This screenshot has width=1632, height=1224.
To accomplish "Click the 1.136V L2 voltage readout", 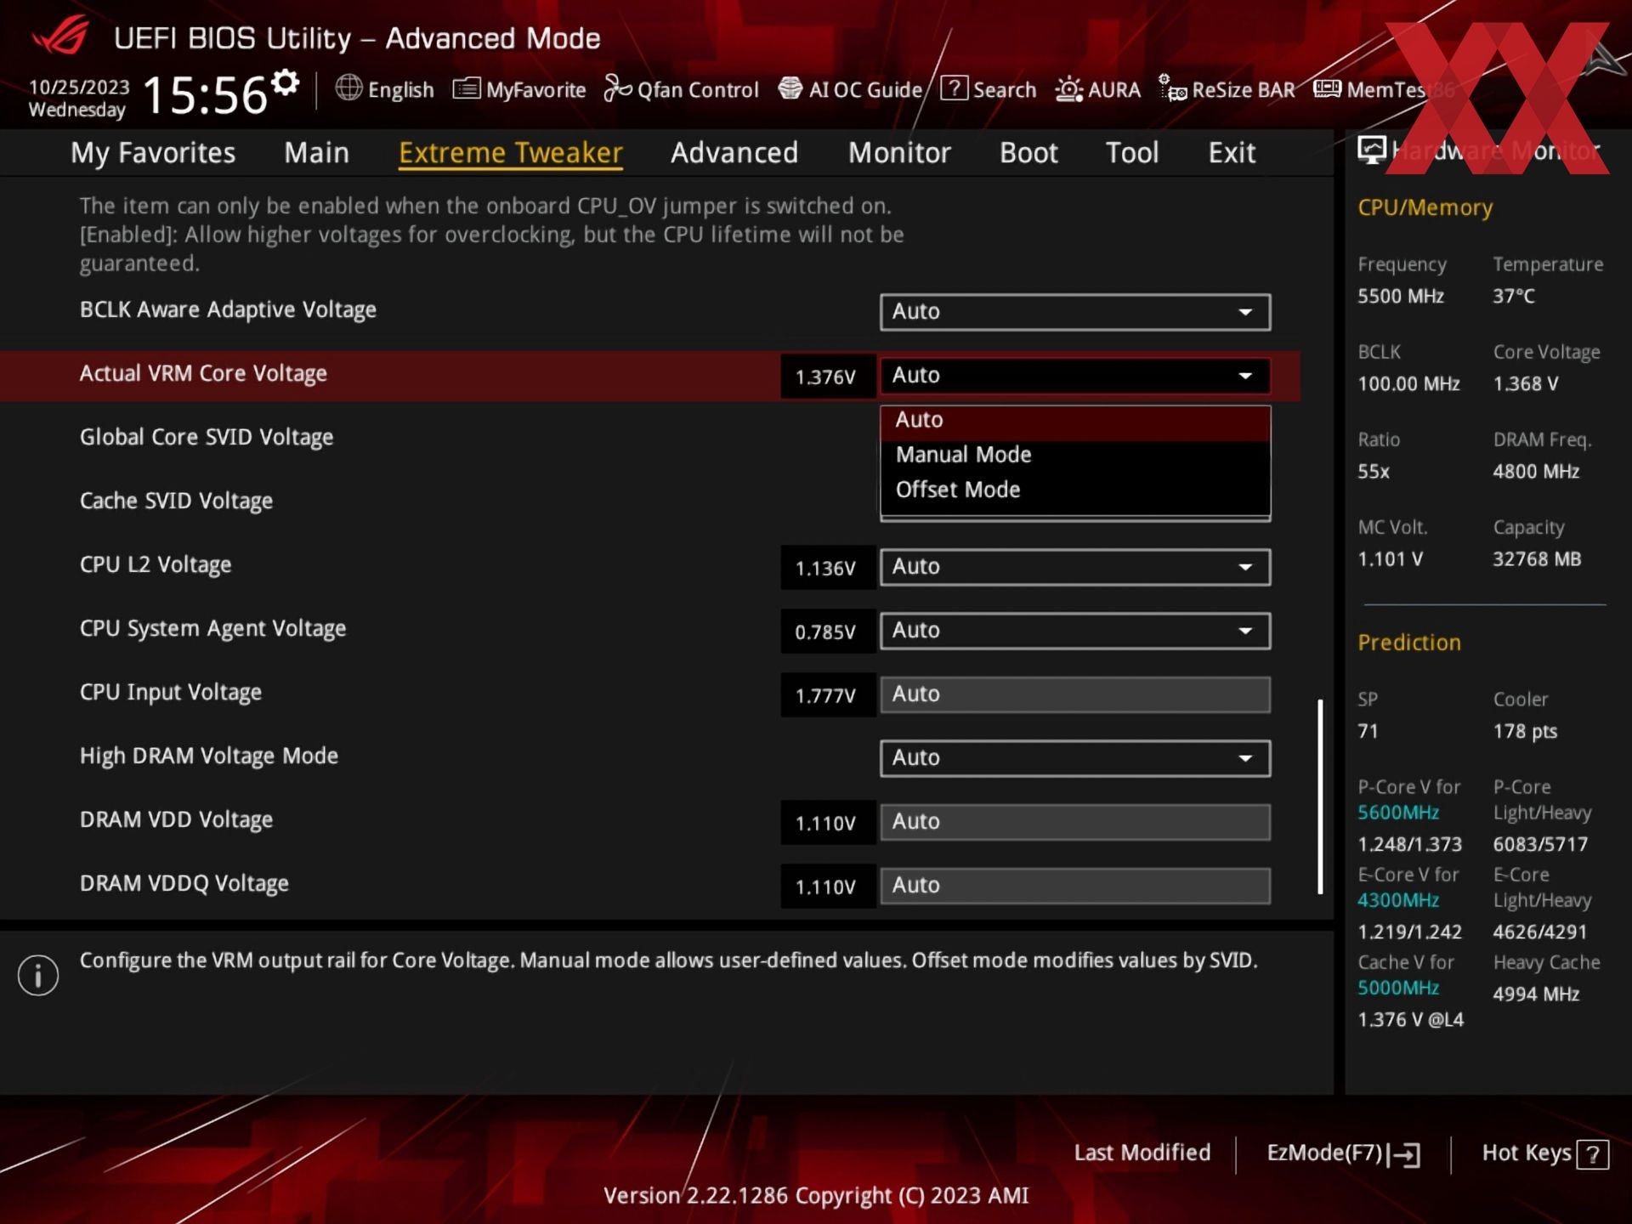I will coord(827,568).
